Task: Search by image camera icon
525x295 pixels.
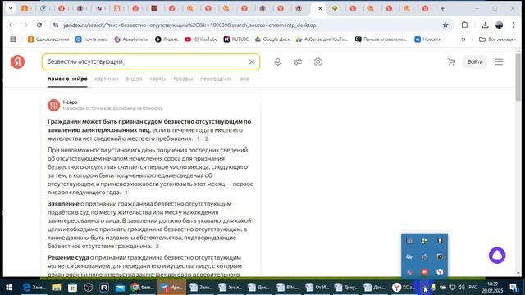Action: click(x=317, y=62)
